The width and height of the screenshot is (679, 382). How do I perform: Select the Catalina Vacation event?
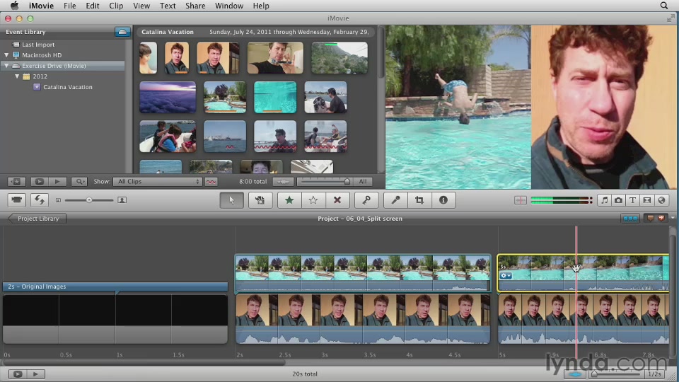[x=68, y=87]
